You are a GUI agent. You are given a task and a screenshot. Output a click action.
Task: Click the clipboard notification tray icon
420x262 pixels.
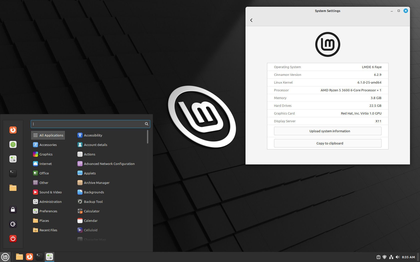378,257
